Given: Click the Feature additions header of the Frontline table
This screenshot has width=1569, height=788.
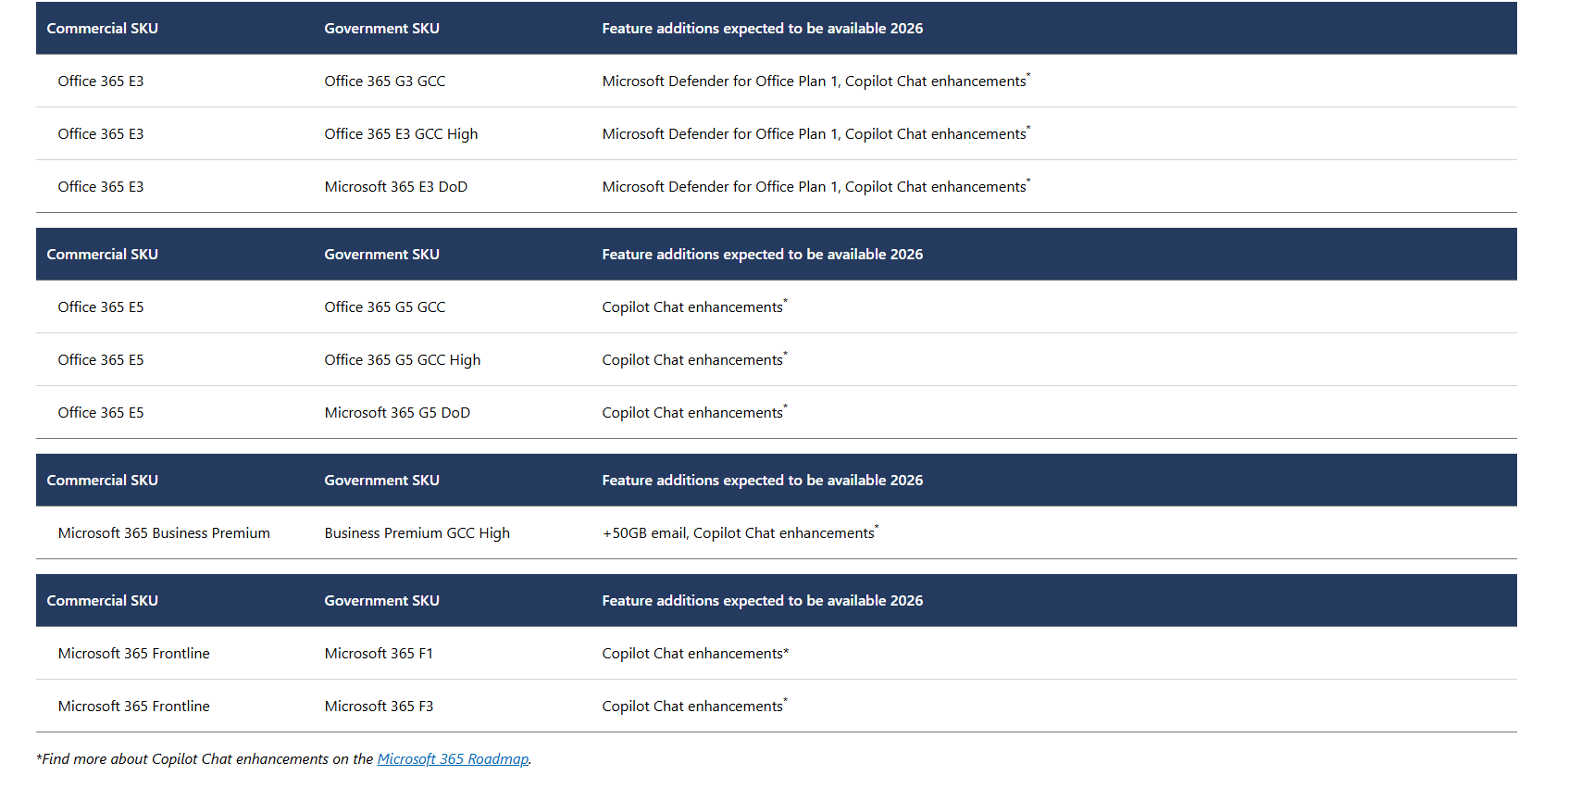Looking at the screenshot, I should [x=763, y=601].
